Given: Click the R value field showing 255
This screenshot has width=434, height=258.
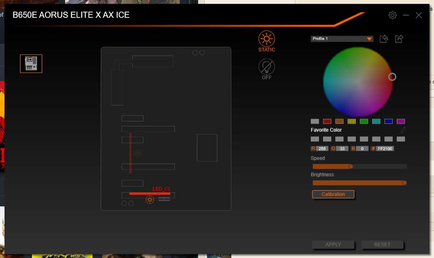Looking at the screenshot, I should (x=322, y=149).
